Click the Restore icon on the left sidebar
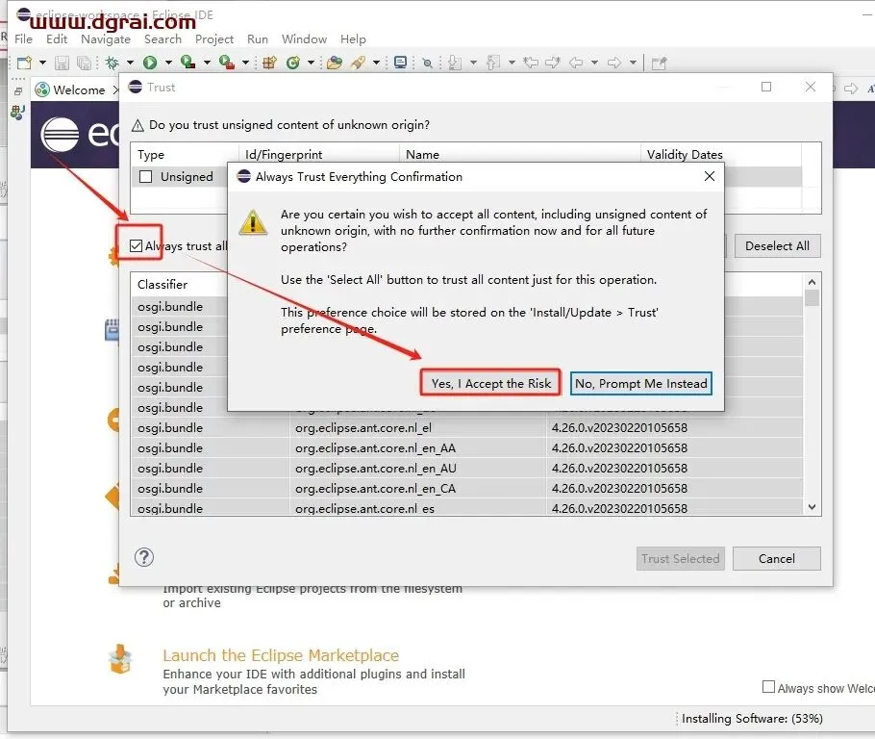Image resolution: width=875 pixels, height=739 pixels. point(18,91)
